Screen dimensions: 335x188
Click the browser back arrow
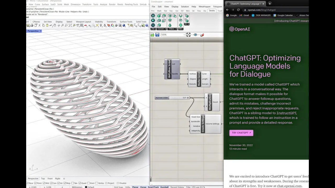click(x=227, y=10)
